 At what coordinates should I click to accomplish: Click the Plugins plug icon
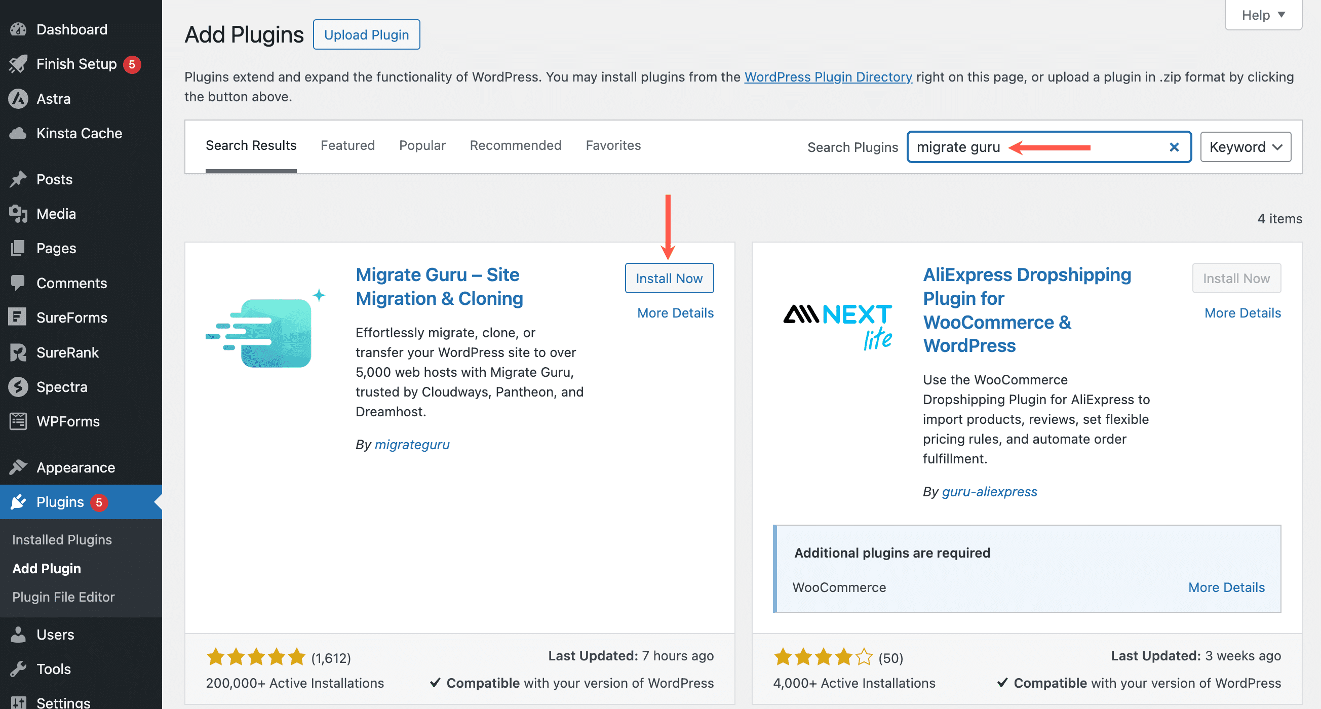(x=18, y=502)
